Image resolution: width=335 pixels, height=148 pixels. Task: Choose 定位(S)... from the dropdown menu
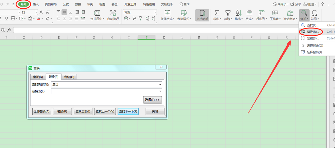[x=317, y=38]
